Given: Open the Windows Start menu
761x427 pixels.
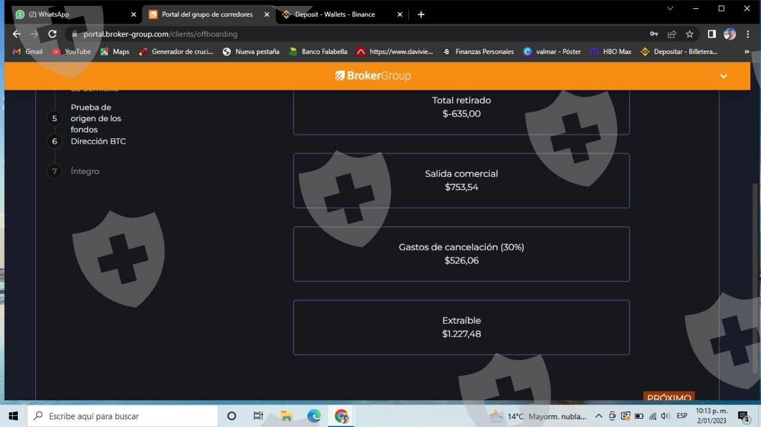Looking at the screenshot, I should pyautogui.click(x=13, y=416).
